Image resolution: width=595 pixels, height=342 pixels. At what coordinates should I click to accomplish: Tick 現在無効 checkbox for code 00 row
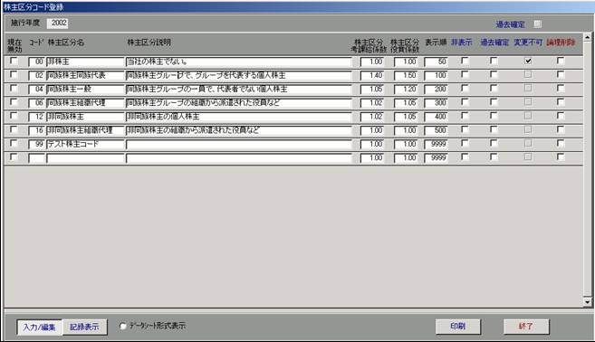pos(14,61)
